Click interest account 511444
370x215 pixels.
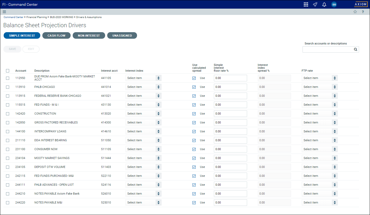point(106,158)
